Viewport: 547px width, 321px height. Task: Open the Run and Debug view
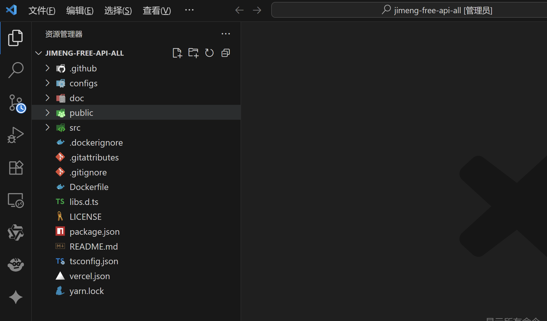tap(16, 135)
